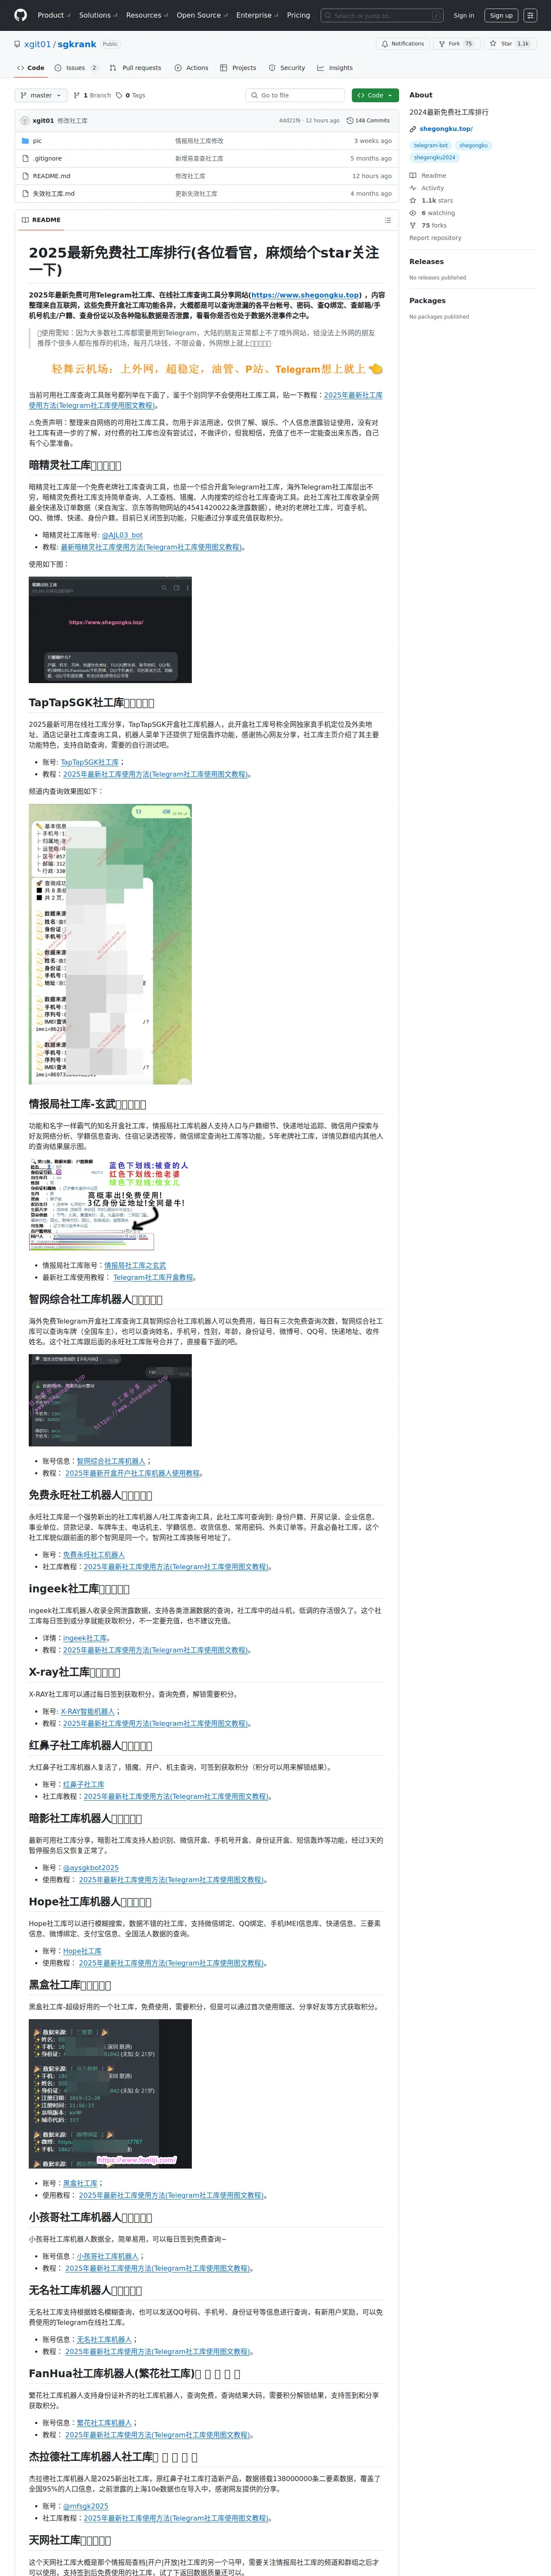Switch to the Actions tab
Screen dimensions: 551x2576
(191, 68)
